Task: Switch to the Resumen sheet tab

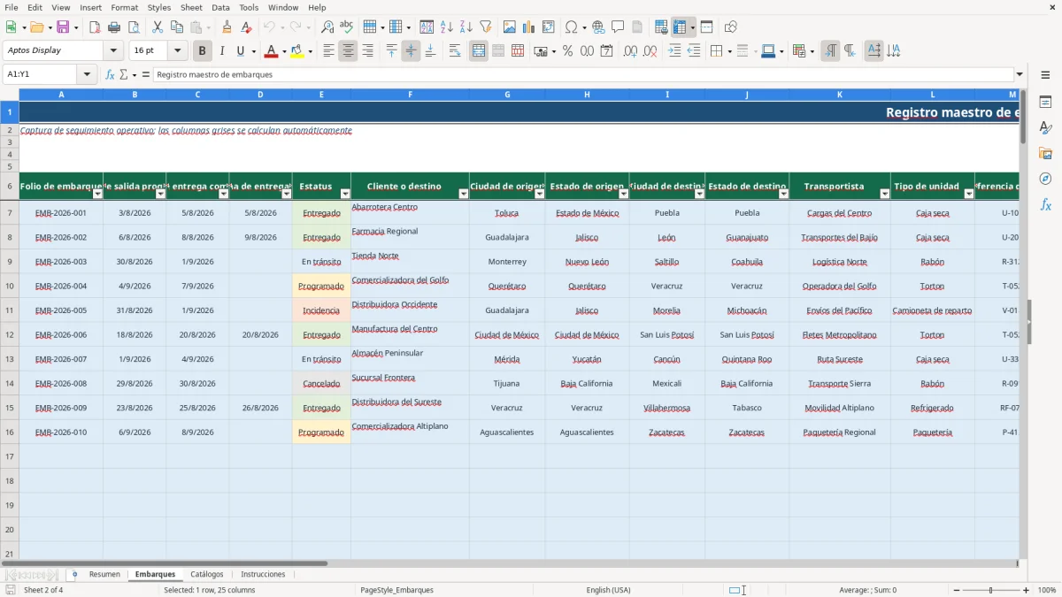Action: (x=104, y=574)
